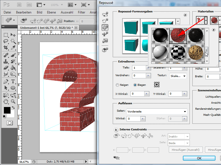Open the arrange documents dropdown

pos(72,5)
